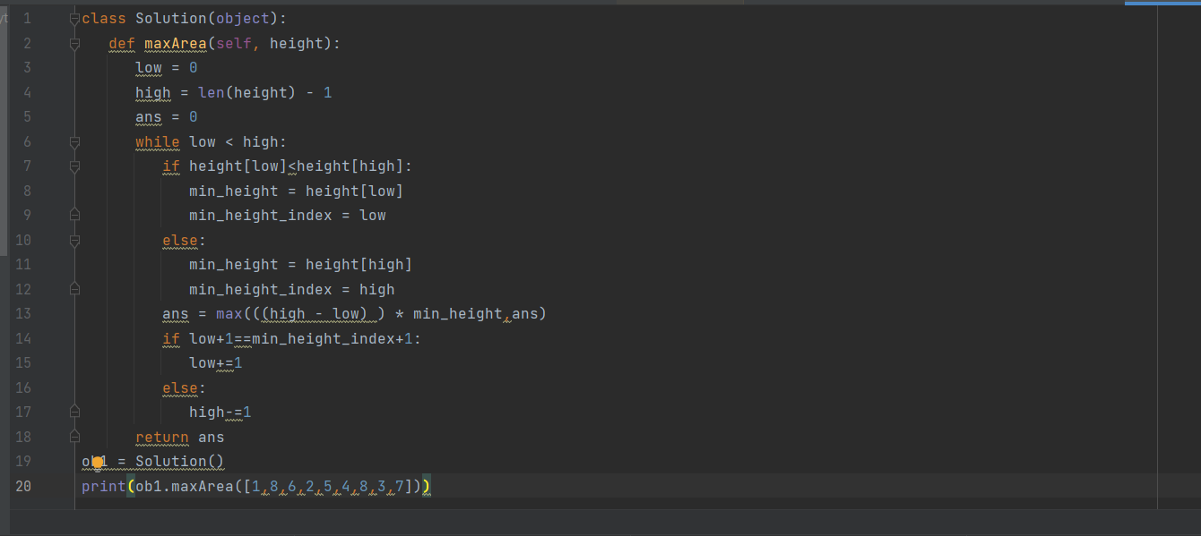Viewport: 1201px width, 536px height.
Task: Click the blue marker stripe at top right
Action: [1162, 4]
